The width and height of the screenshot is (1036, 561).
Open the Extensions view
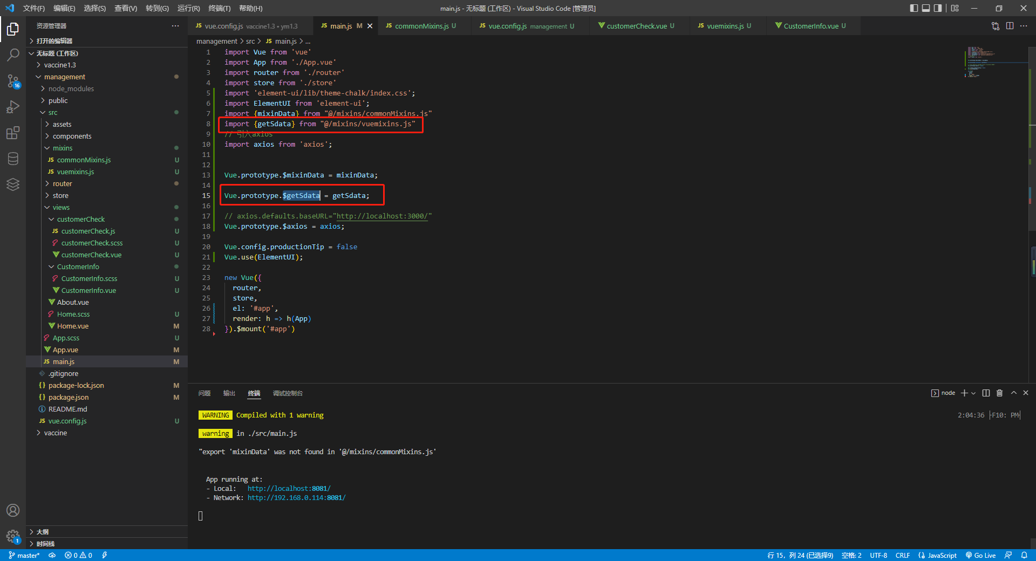click(x=13, y=133)
